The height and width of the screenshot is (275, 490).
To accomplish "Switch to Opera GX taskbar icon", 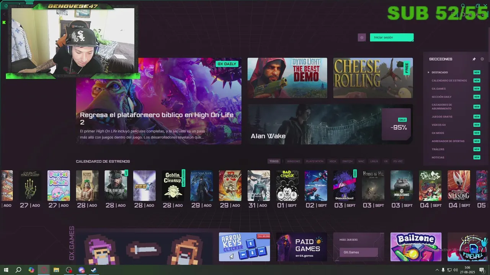I will click(44, 270).
